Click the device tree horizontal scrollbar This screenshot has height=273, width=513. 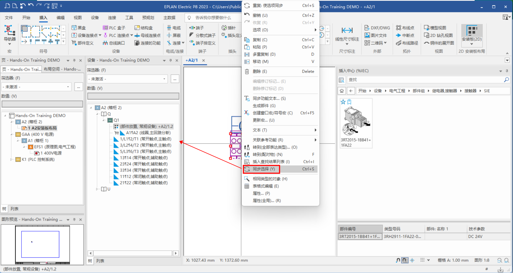(x=133, y=253)
